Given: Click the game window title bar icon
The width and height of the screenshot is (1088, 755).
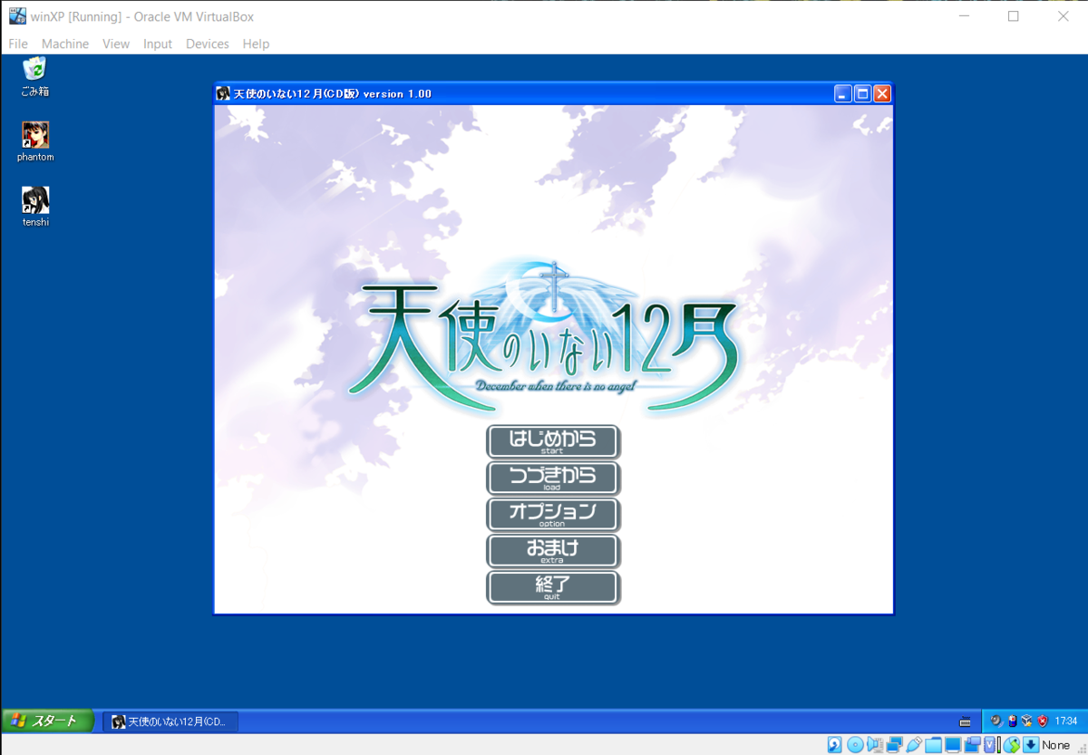Looking at the screenshot, I should click(223, 93).
